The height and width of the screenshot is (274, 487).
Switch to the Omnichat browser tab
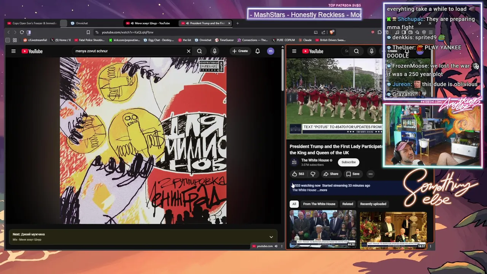82,23
